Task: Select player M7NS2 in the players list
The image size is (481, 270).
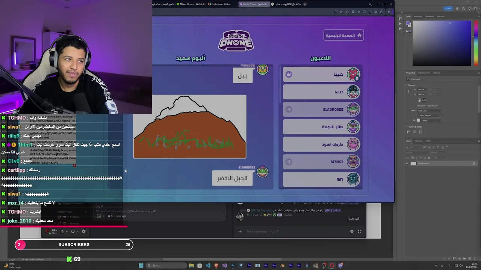Action: tap(321, 162)
